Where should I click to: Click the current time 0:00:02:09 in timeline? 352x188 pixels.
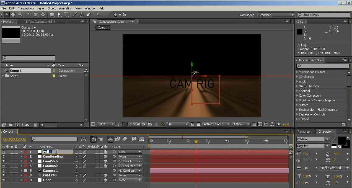point(15,139)
